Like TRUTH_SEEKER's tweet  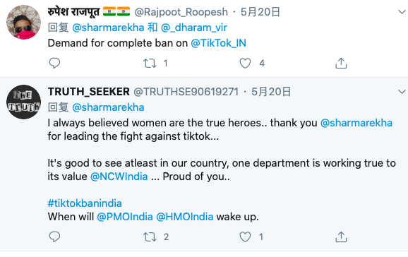tap(245, 237)
